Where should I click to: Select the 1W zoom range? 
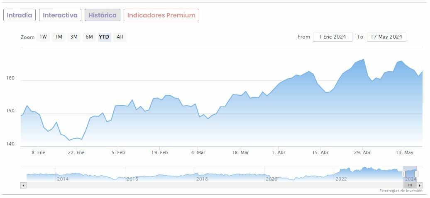[x=43, y=37]
